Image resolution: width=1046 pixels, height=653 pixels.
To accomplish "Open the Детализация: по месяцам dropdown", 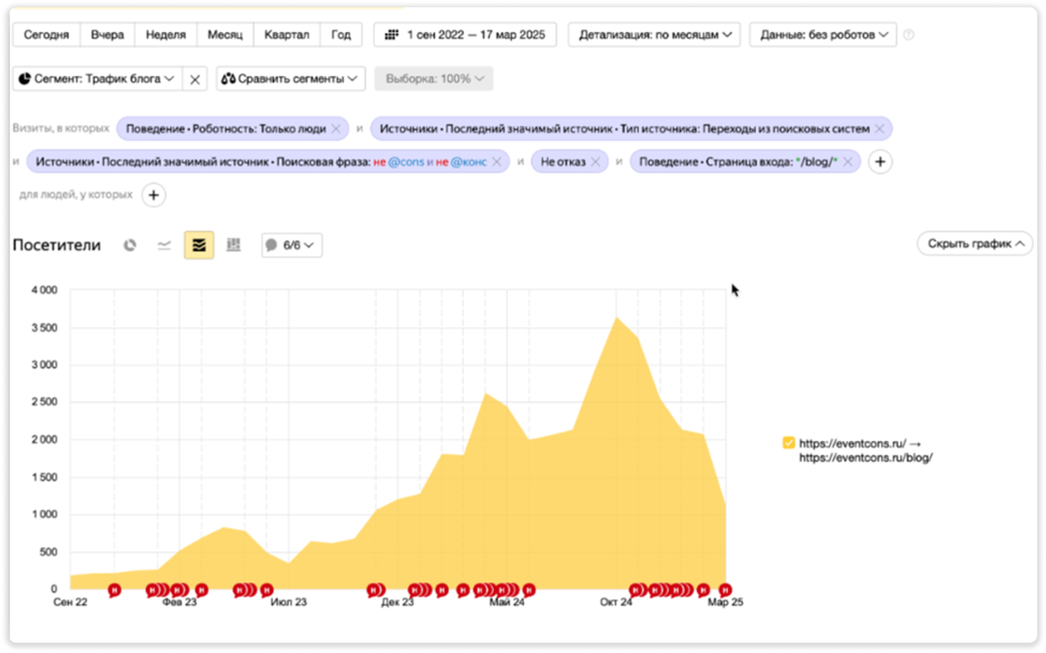I will 654,34.
